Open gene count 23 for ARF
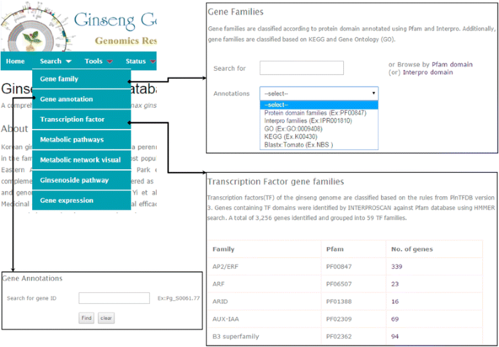The height and width of the screenshot is (347, 499). click(x=395, y=284)
